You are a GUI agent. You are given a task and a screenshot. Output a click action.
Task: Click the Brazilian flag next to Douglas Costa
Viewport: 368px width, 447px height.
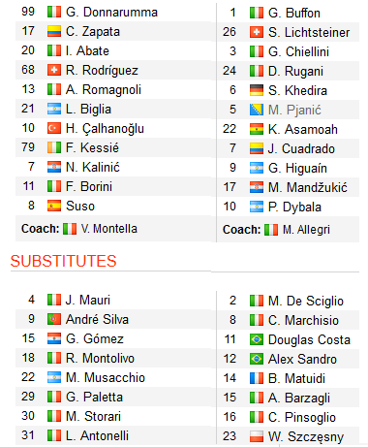(x=257, y=339)
